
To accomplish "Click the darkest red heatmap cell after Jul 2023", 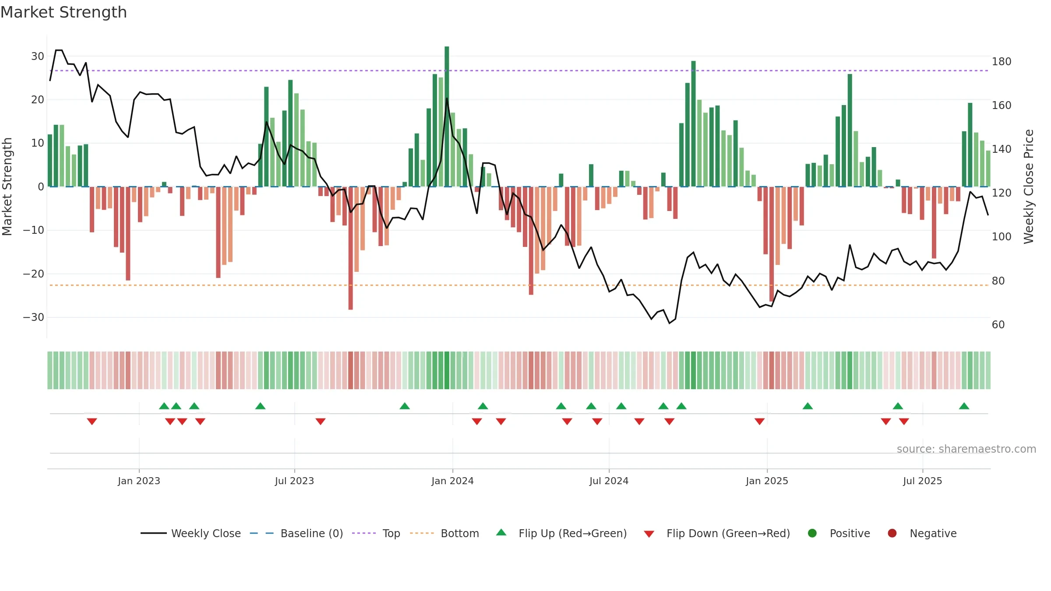I will click(351, 370).
